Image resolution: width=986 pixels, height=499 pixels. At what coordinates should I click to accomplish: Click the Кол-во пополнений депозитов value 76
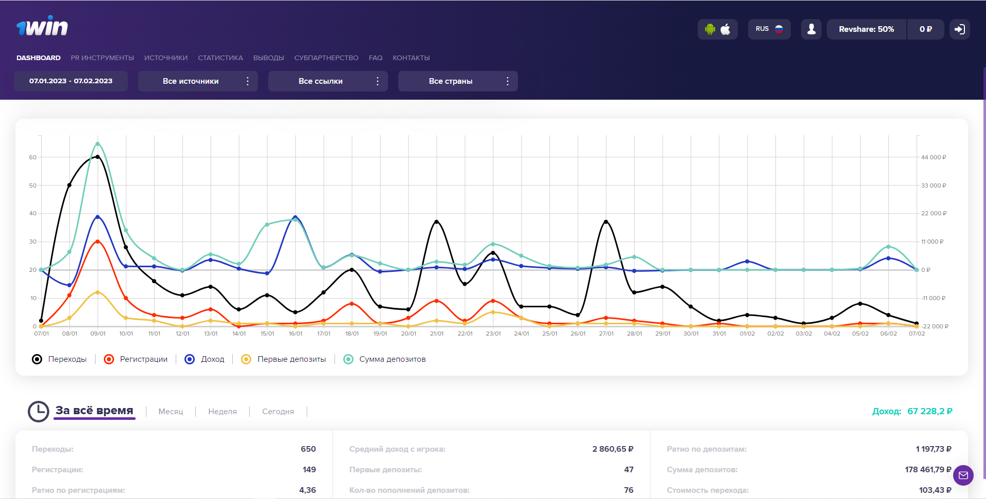(629, 490)
